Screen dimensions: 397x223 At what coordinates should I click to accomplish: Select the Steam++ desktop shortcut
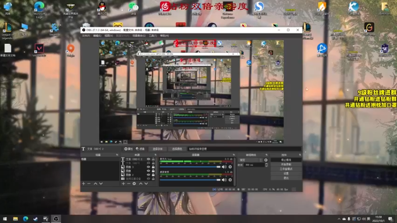[x=55, y=30]
